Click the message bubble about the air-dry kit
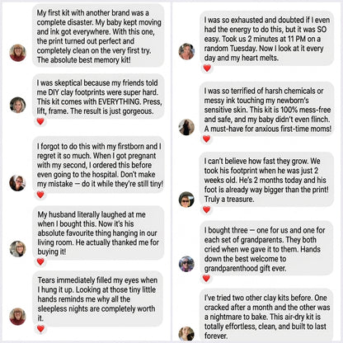Screen dimensions: 343x343 coord(266,316)
